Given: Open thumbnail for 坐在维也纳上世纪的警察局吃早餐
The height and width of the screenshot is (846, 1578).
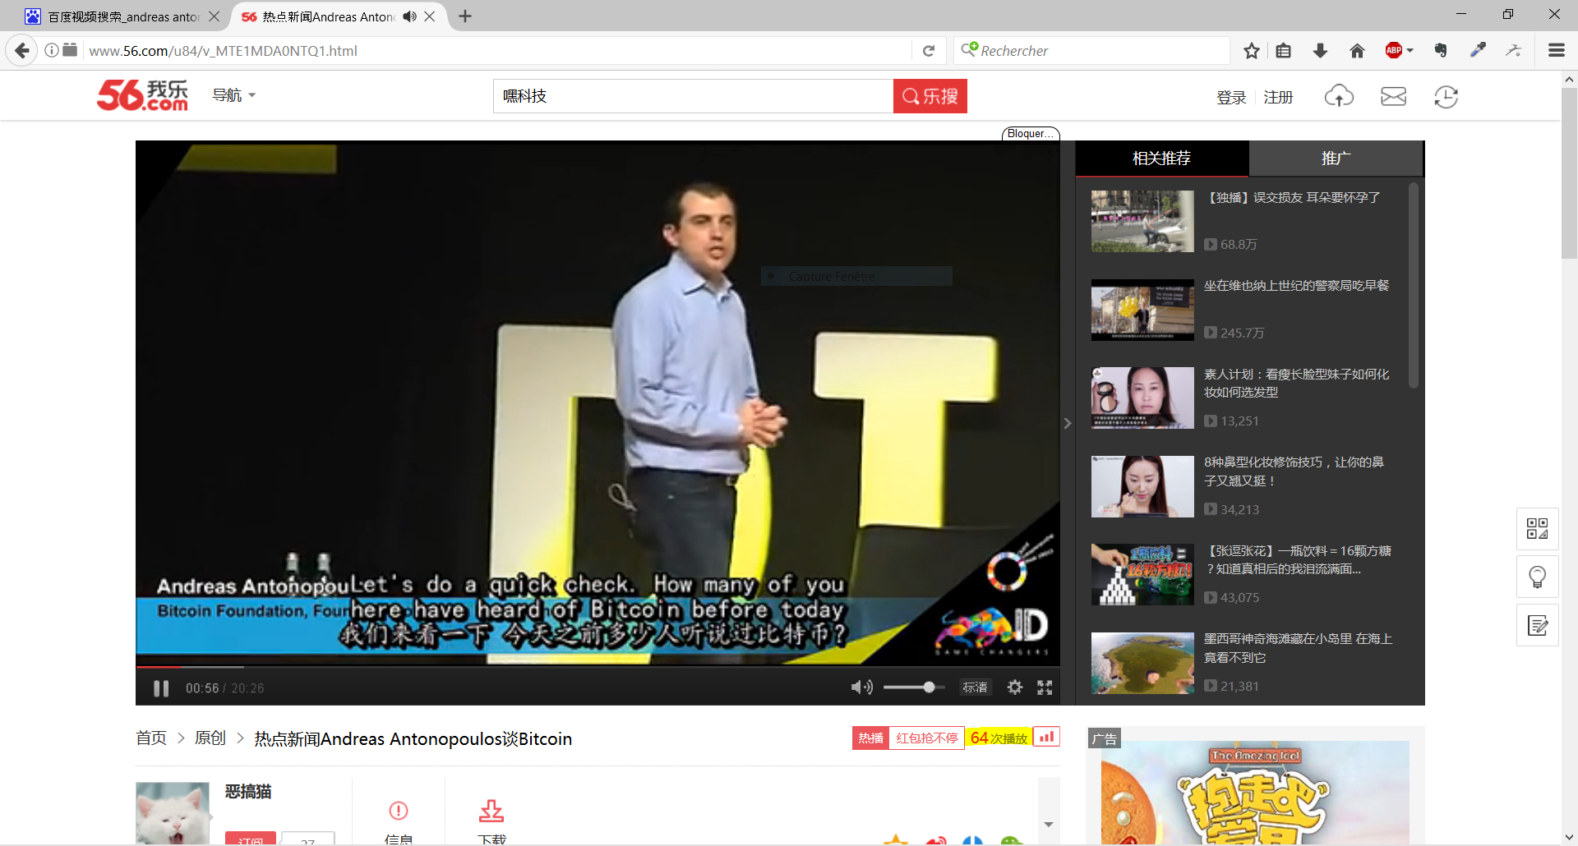Looking at the screenshot, I should tap(1142, 310).
